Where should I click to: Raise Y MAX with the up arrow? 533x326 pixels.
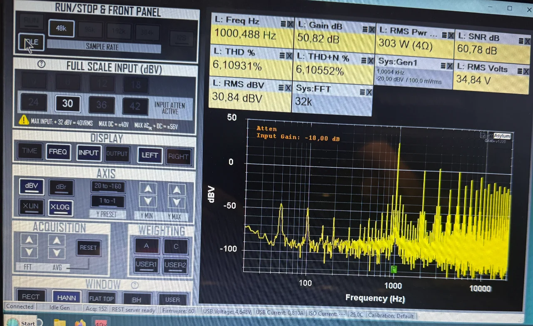[x=177, y=190]
